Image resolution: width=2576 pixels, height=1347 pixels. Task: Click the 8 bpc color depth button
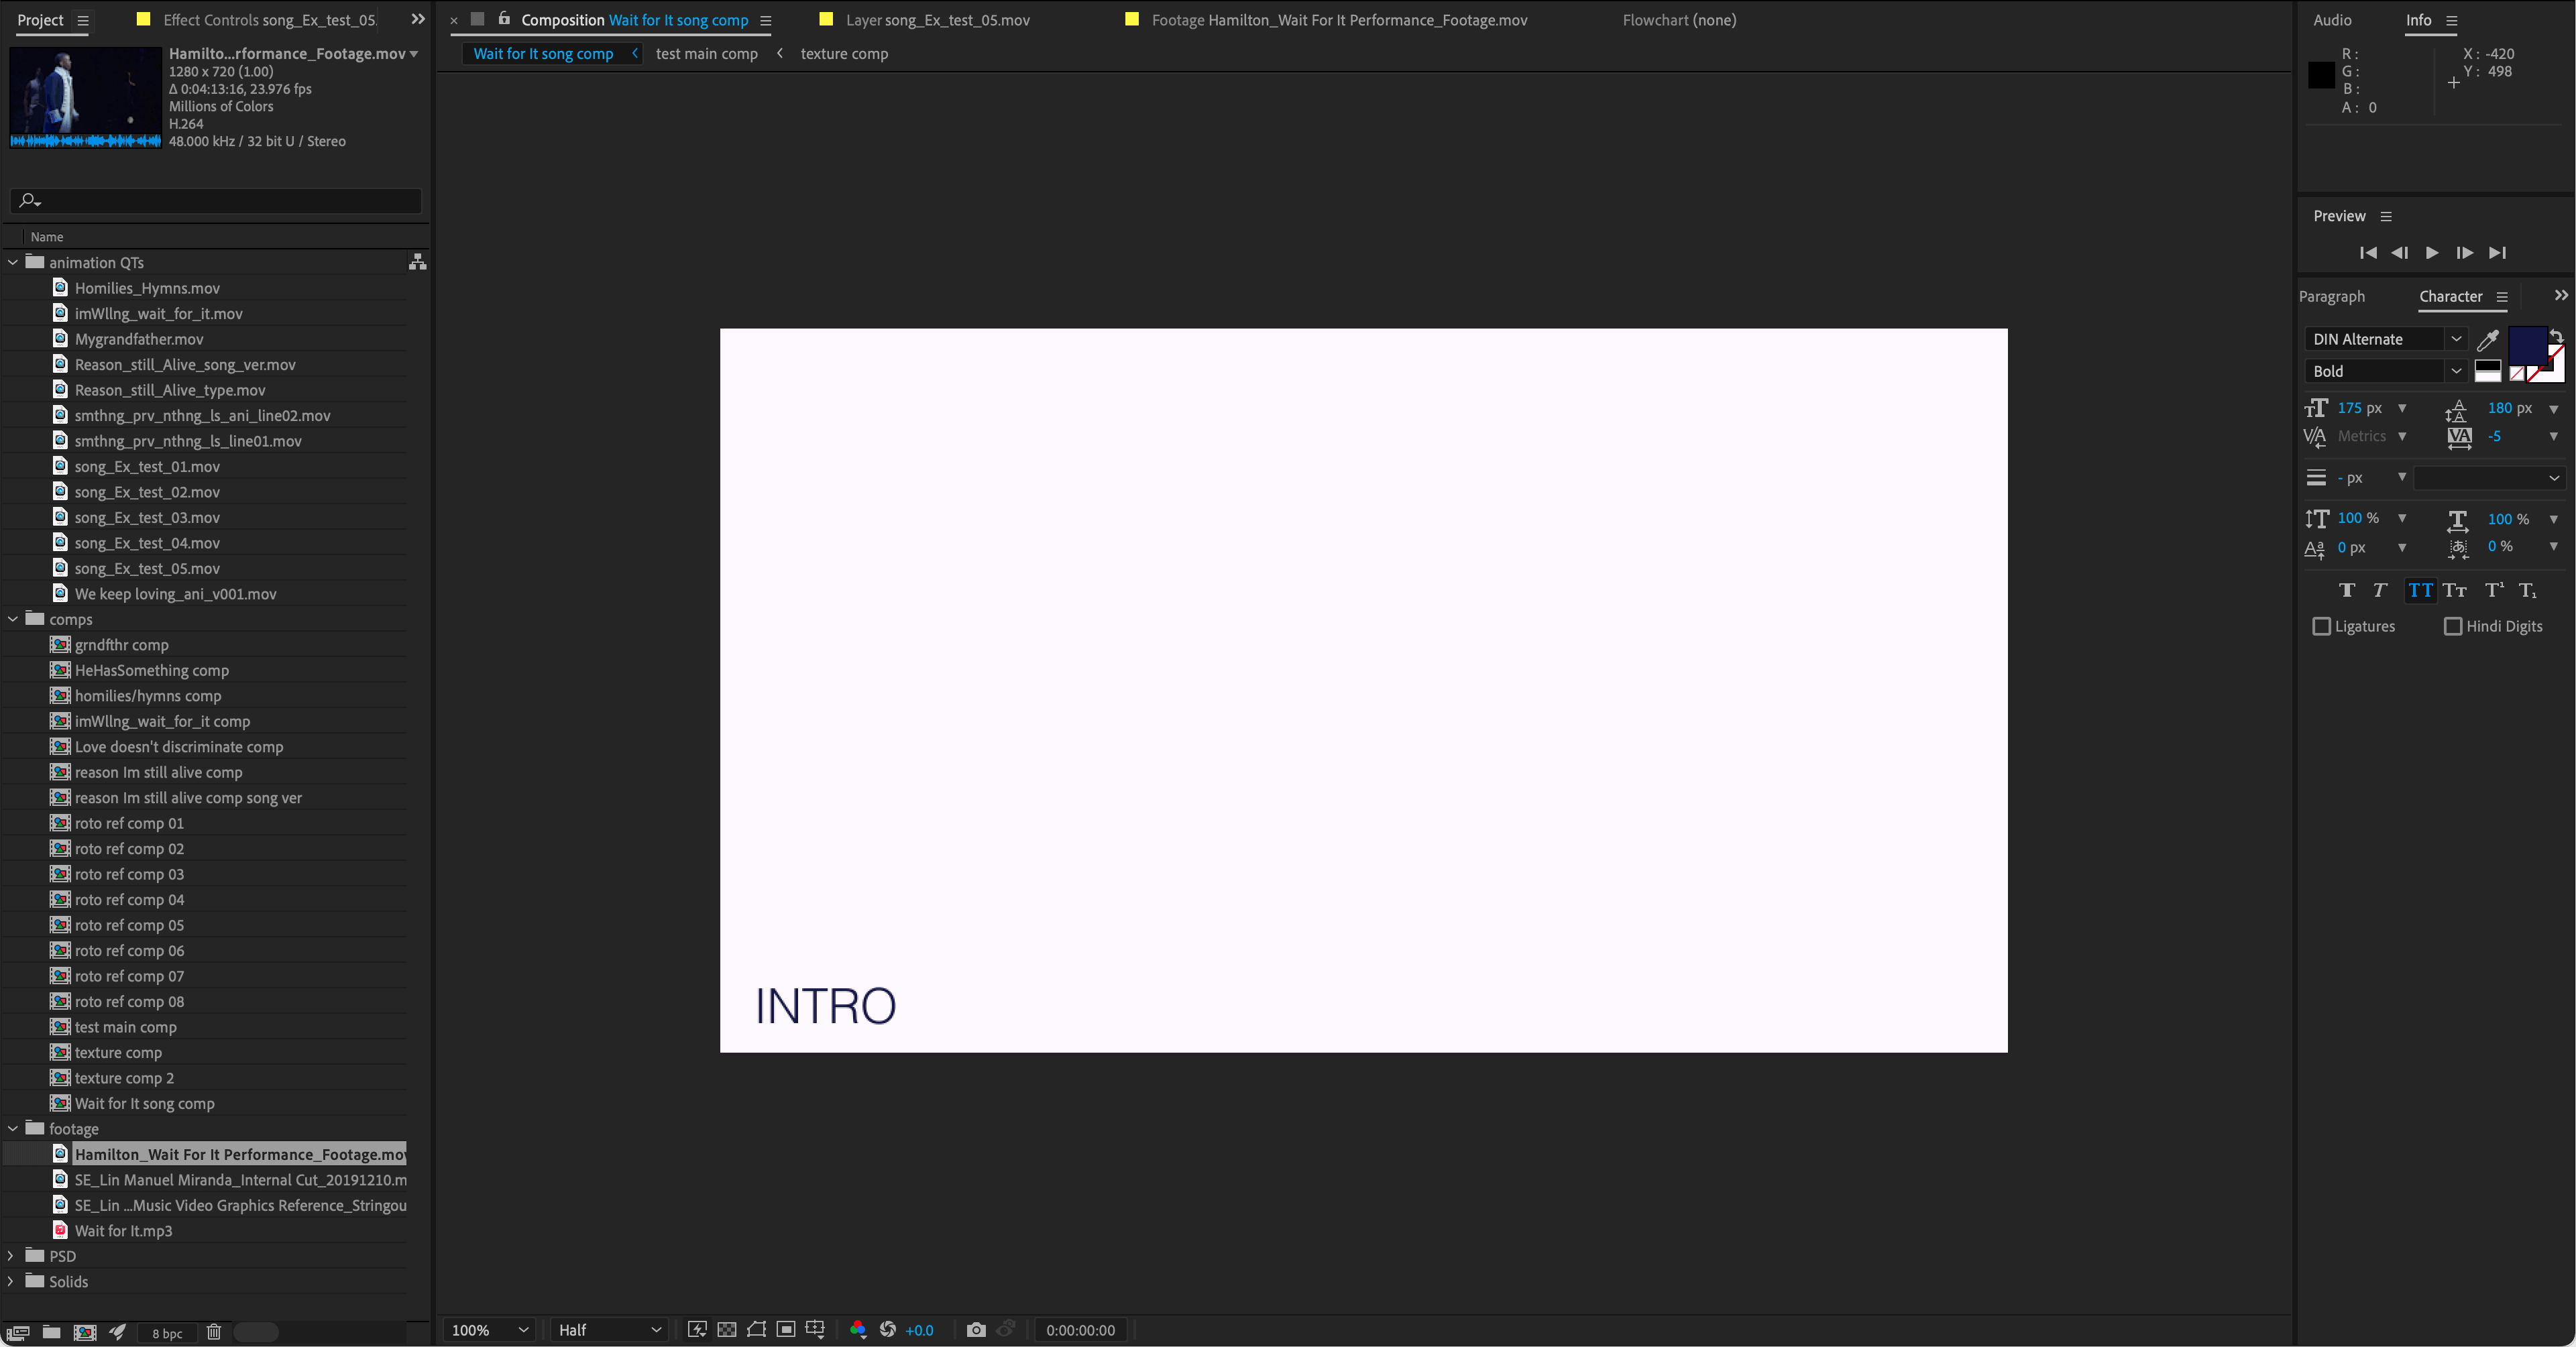167,1333
